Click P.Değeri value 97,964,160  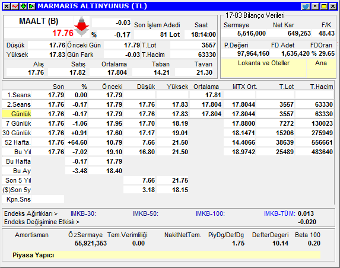tap(253, 53)
